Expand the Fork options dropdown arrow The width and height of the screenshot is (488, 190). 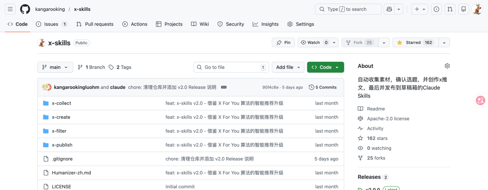click(384, 42)
